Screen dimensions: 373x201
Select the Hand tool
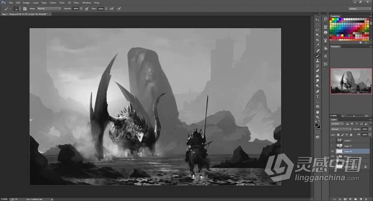pyautogui.click(x=317, y=112)
